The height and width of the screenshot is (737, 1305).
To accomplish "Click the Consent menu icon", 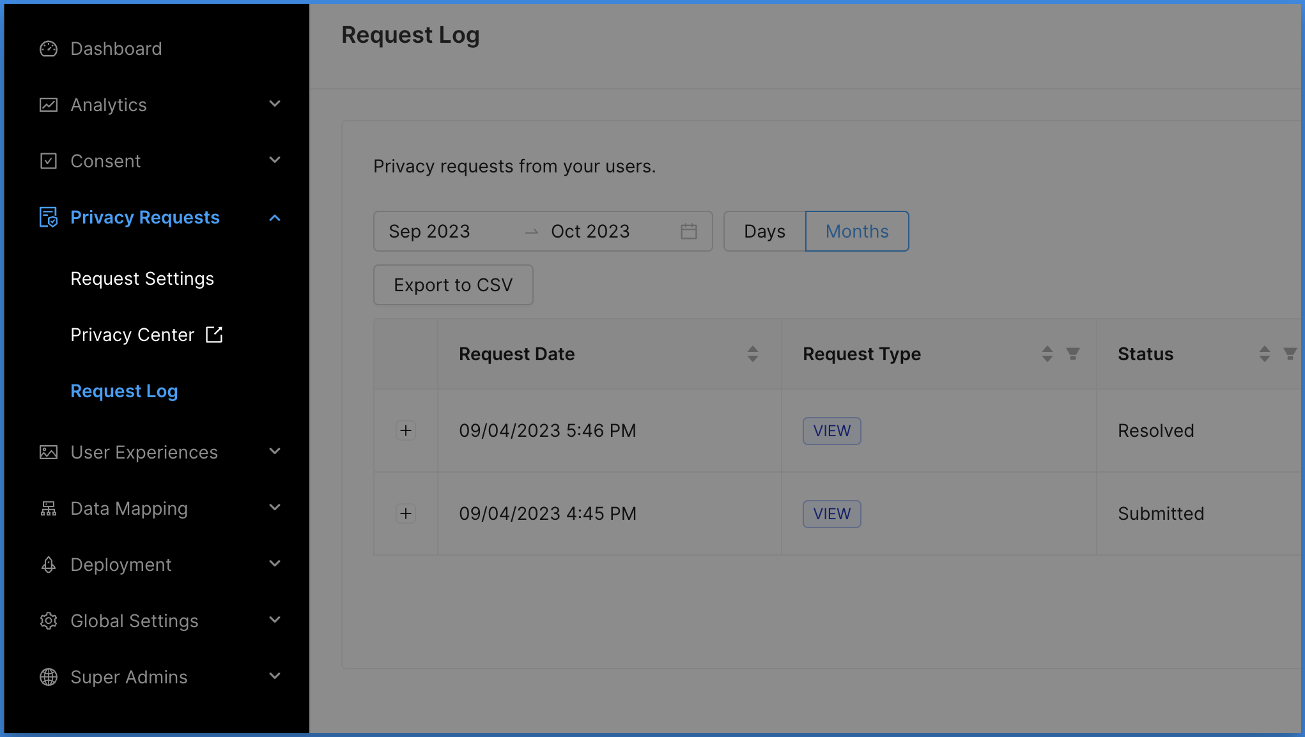I will click(x=49, y=161).
